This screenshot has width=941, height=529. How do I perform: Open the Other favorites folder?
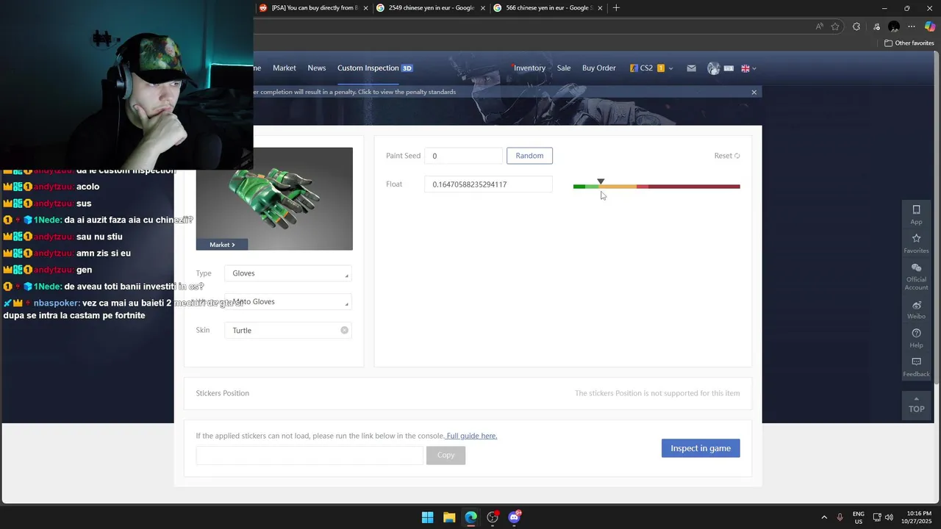909,43
